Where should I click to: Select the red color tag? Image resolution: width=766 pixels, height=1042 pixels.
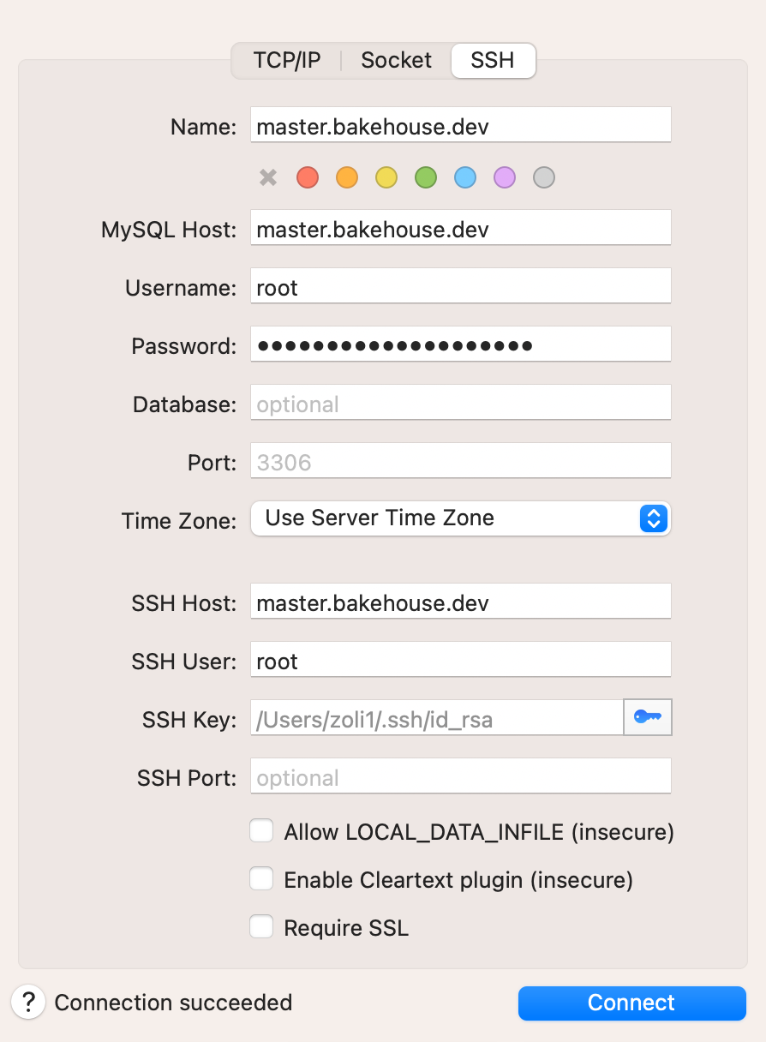308,177
